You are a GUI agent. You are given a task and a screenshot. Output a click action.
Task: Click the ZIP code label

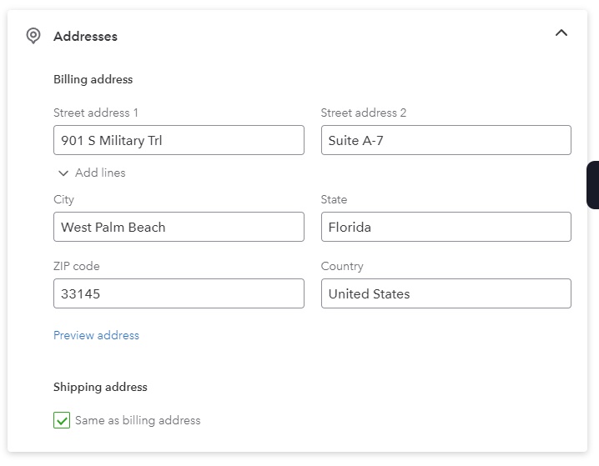click(77, 266)
